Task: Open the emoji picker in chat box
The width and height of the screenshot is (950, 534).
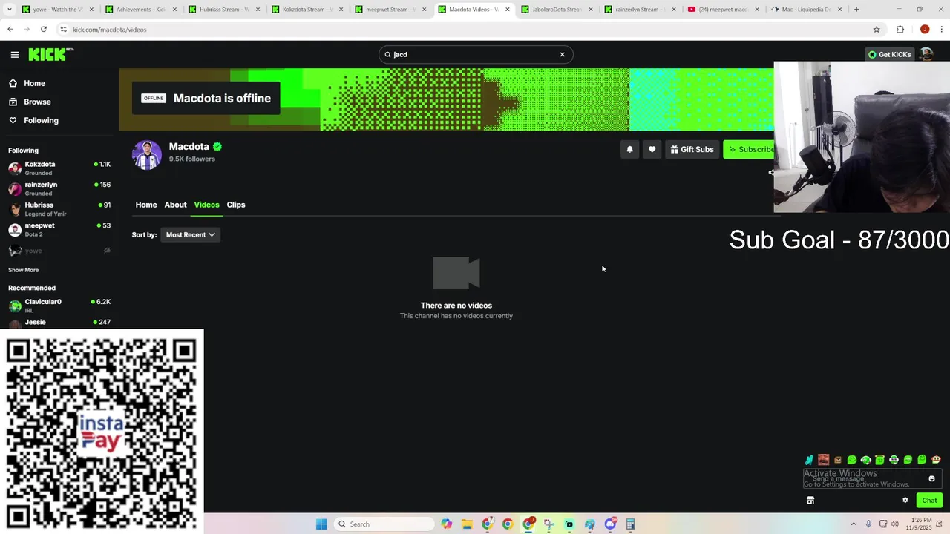Action: pos(931,479)
